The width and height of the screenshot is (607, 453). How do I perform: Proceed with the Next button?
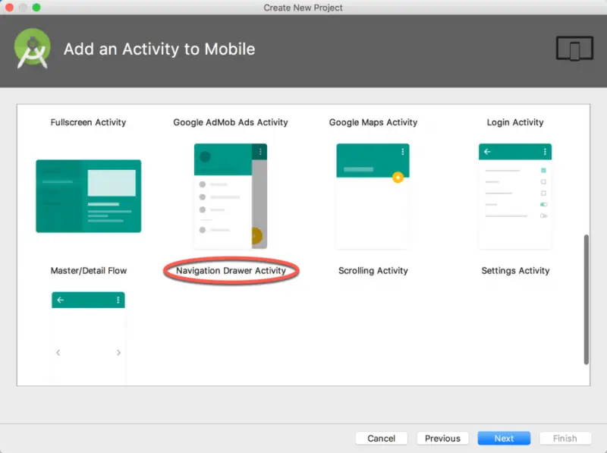[504, 439]
